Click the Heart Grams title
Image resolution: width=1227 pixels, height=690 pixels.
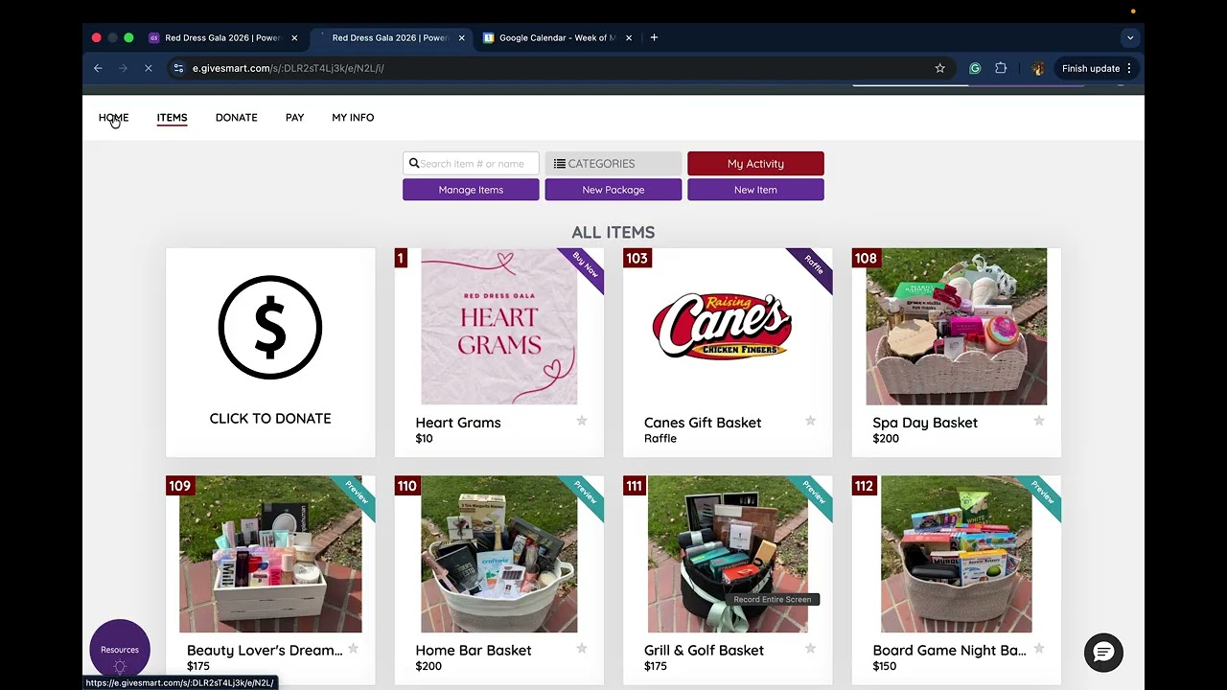click(458, 423)
